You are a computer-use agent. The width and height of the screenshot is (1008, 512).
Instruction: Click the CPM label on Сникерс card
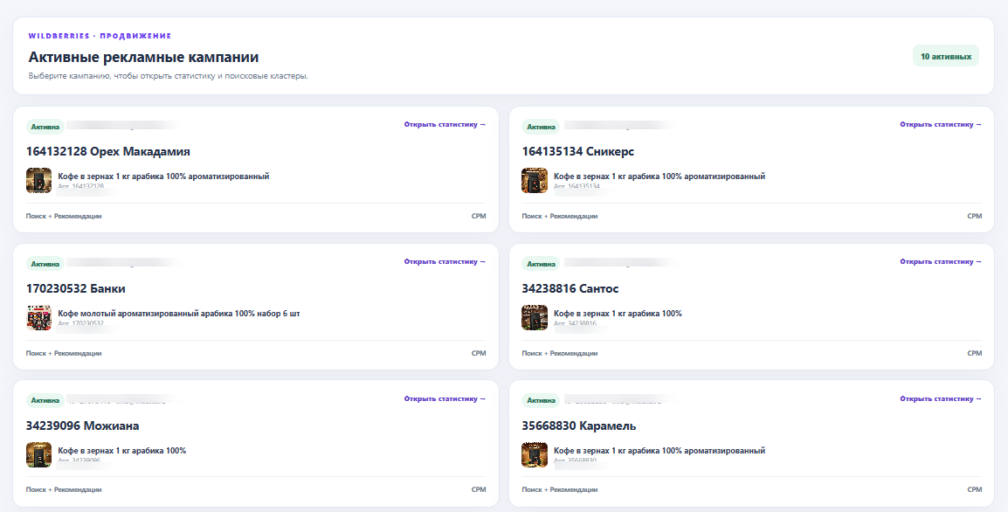pyautogui.click(x=975, y=216)
